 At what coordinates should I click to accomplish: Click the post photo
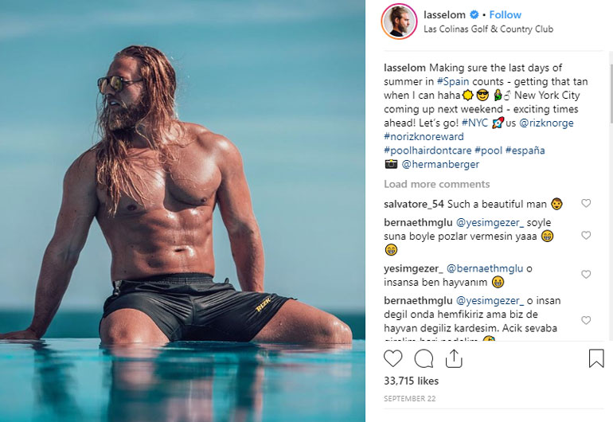tap(182, 211)
